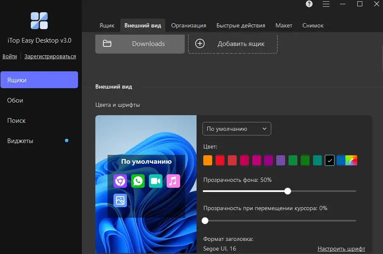Open custom color picker rainbow swatch

coord(351,160)
